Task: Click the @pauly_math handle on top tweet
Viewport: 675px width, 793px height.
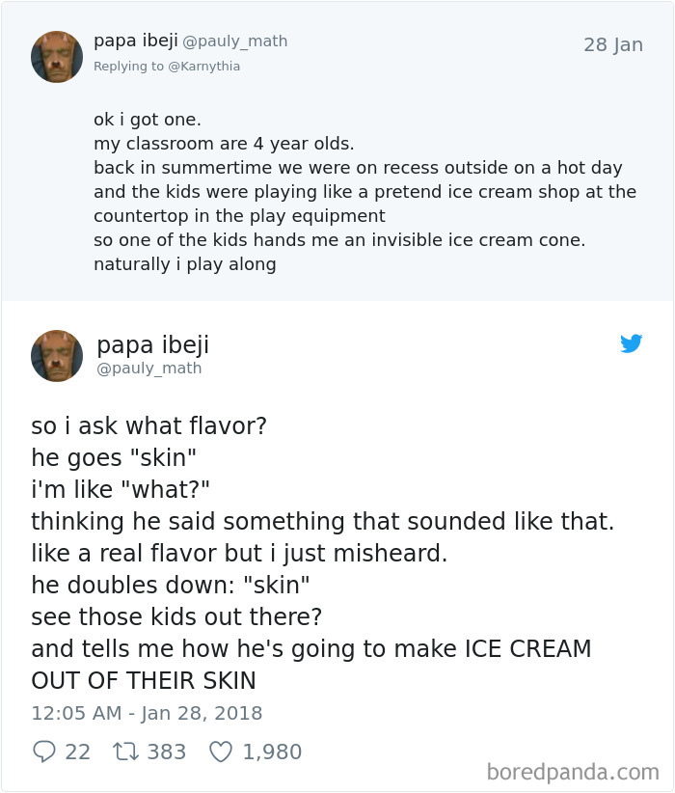Action: (234, 41)
